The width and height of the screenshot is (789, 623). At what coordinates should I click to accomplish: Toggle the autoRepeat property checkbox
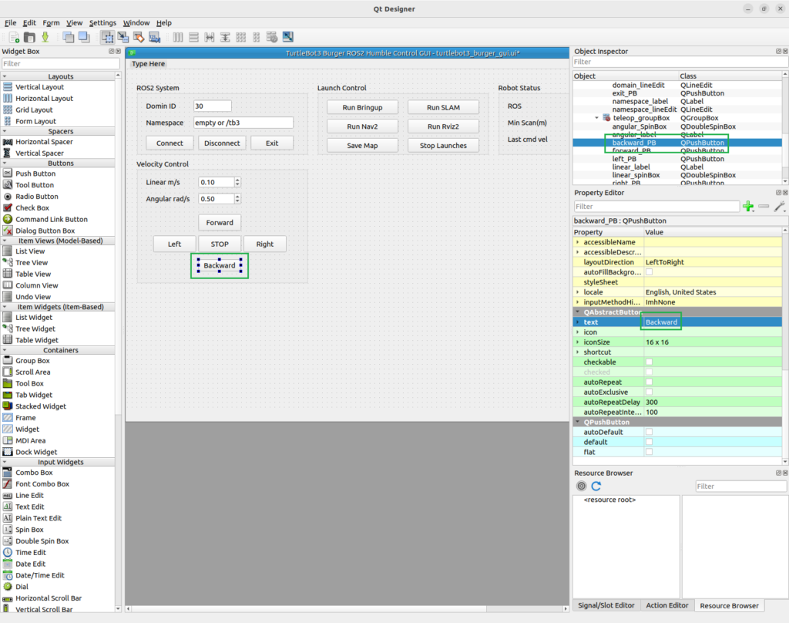649,382
